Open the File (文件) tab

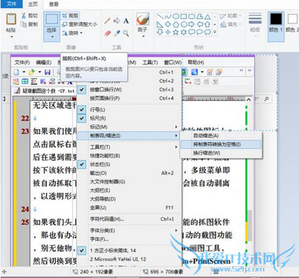[x=11, y=4]
